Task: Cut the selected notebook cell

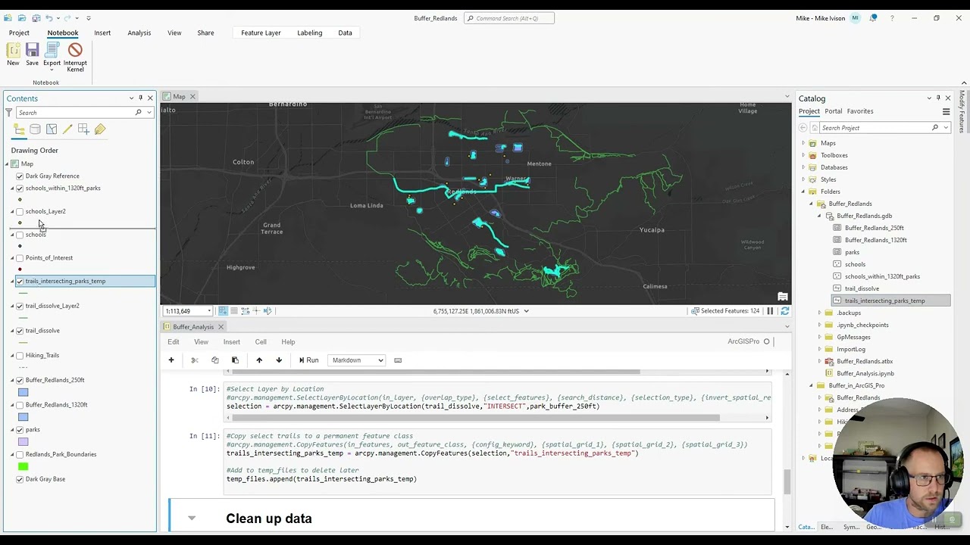Action: tap(195, 360)
